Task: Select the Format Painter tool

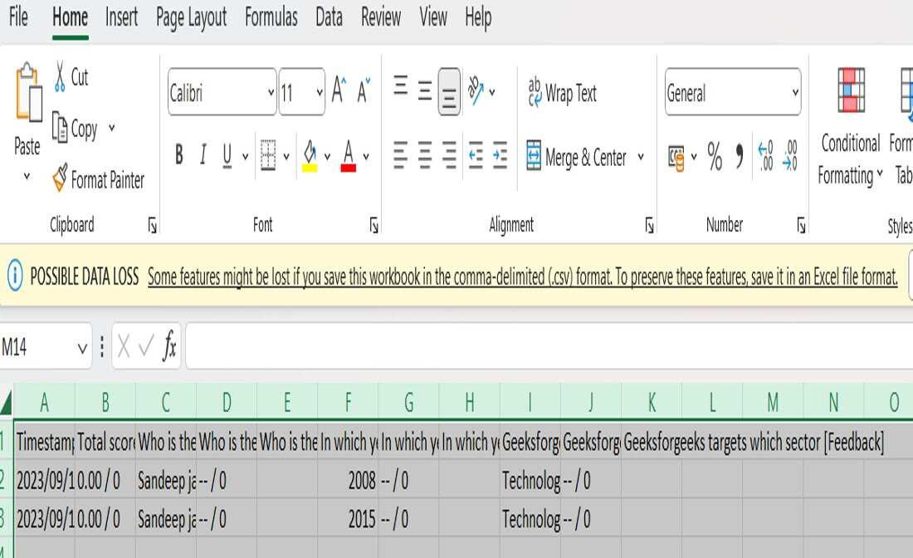Action: 98,179
